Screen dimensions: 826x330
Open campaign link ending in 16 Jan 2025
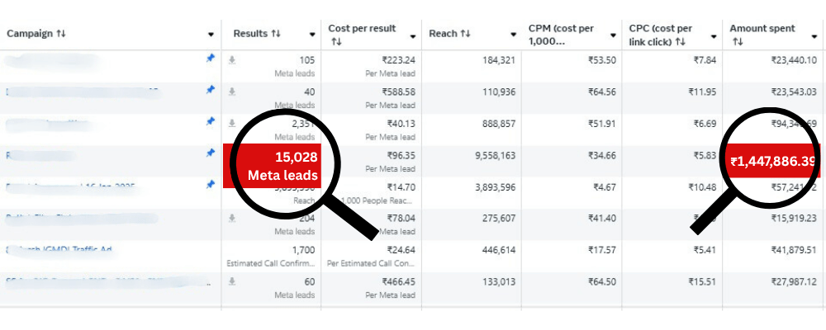coord(70,186)
